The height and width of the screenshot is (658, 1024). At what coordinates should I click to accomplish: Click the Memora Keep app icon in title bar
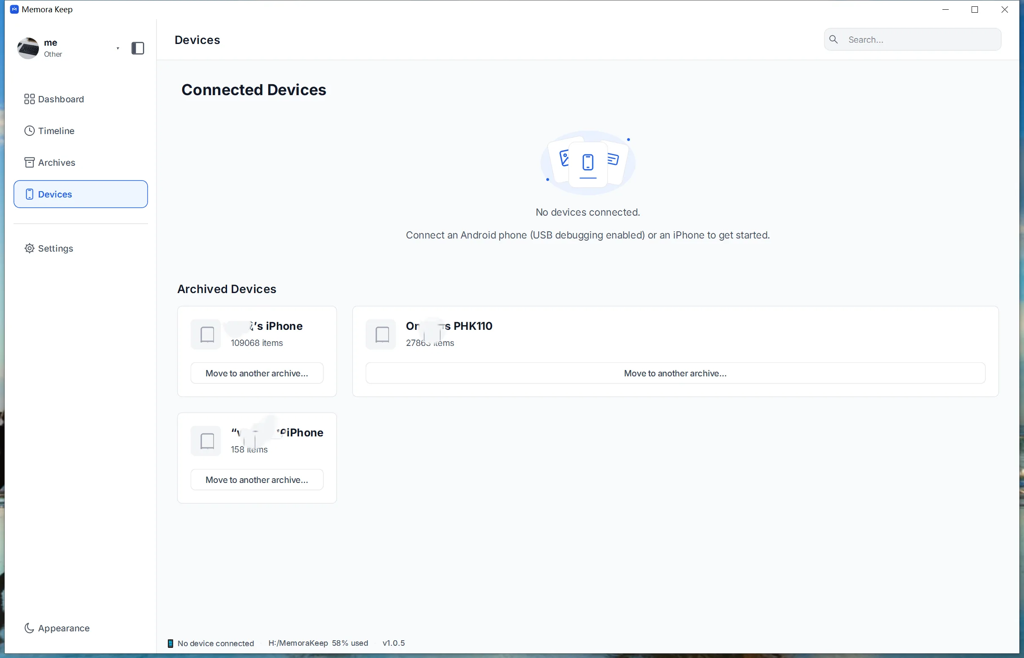coord(14,9)
